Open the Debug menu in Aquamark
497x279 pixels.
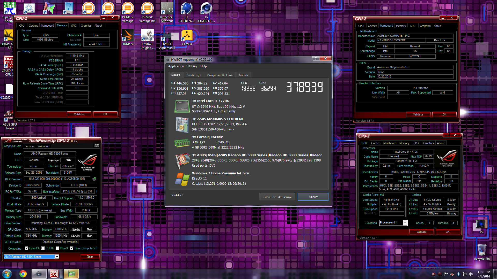[192, 66]
